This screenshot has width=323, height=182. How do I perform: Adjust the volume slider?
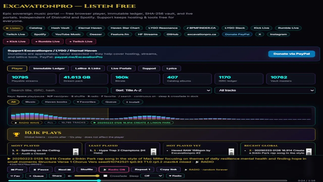click(x=87, y=176)
